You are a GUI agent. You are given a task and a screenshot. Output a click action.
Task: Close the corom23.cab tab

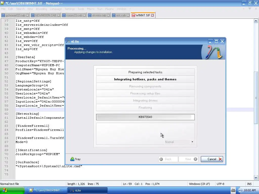point(84,15)
